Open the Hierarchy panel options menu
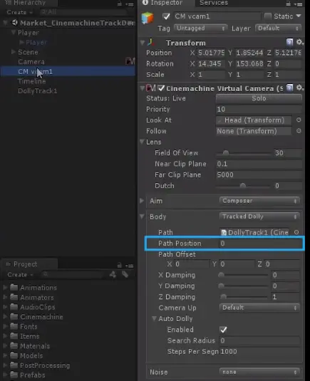 coord(130,4)
